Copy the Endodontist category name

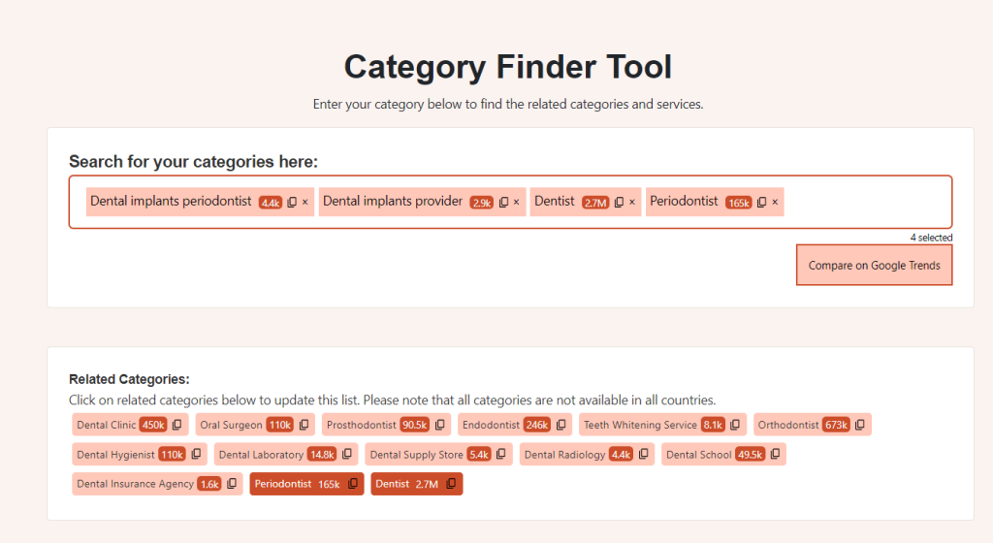click(561, 425)
